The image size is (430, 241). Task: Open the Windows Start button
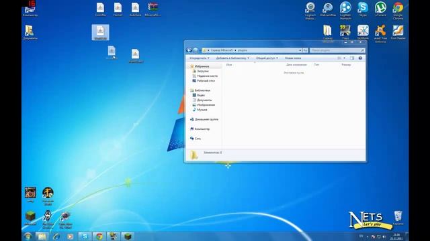point(28,236)
